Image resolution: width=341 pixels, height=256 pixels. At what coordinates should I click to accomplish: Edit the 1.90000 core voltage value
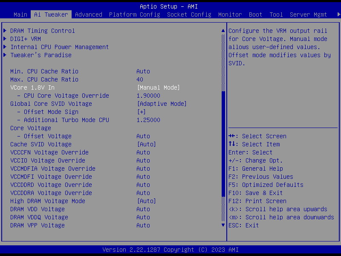pyautogui.click(x=148, y=96)
